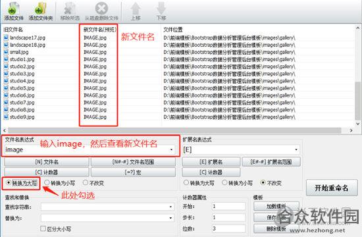The width and height of the screenshot is (362, 237).
Task: Click the Add File (添加文件) toolbar icon
Action: [13, 9]
